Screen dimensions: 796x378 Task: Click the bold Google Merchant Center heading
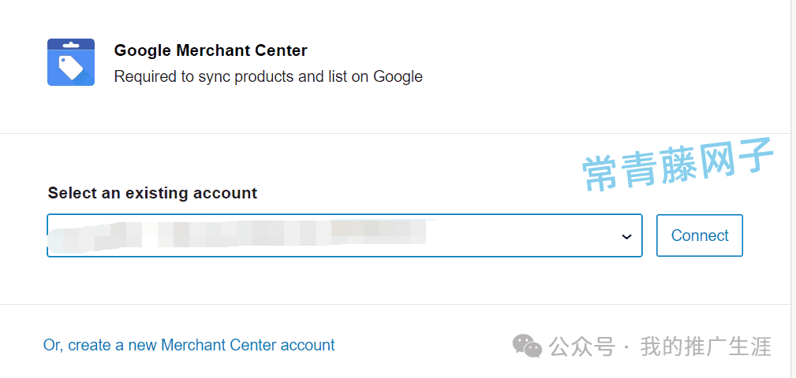211,50
